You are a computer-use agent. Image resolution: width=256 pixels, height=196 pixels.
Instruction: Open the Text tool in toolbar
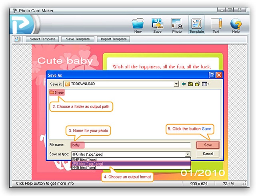click(x=216, y=25)
